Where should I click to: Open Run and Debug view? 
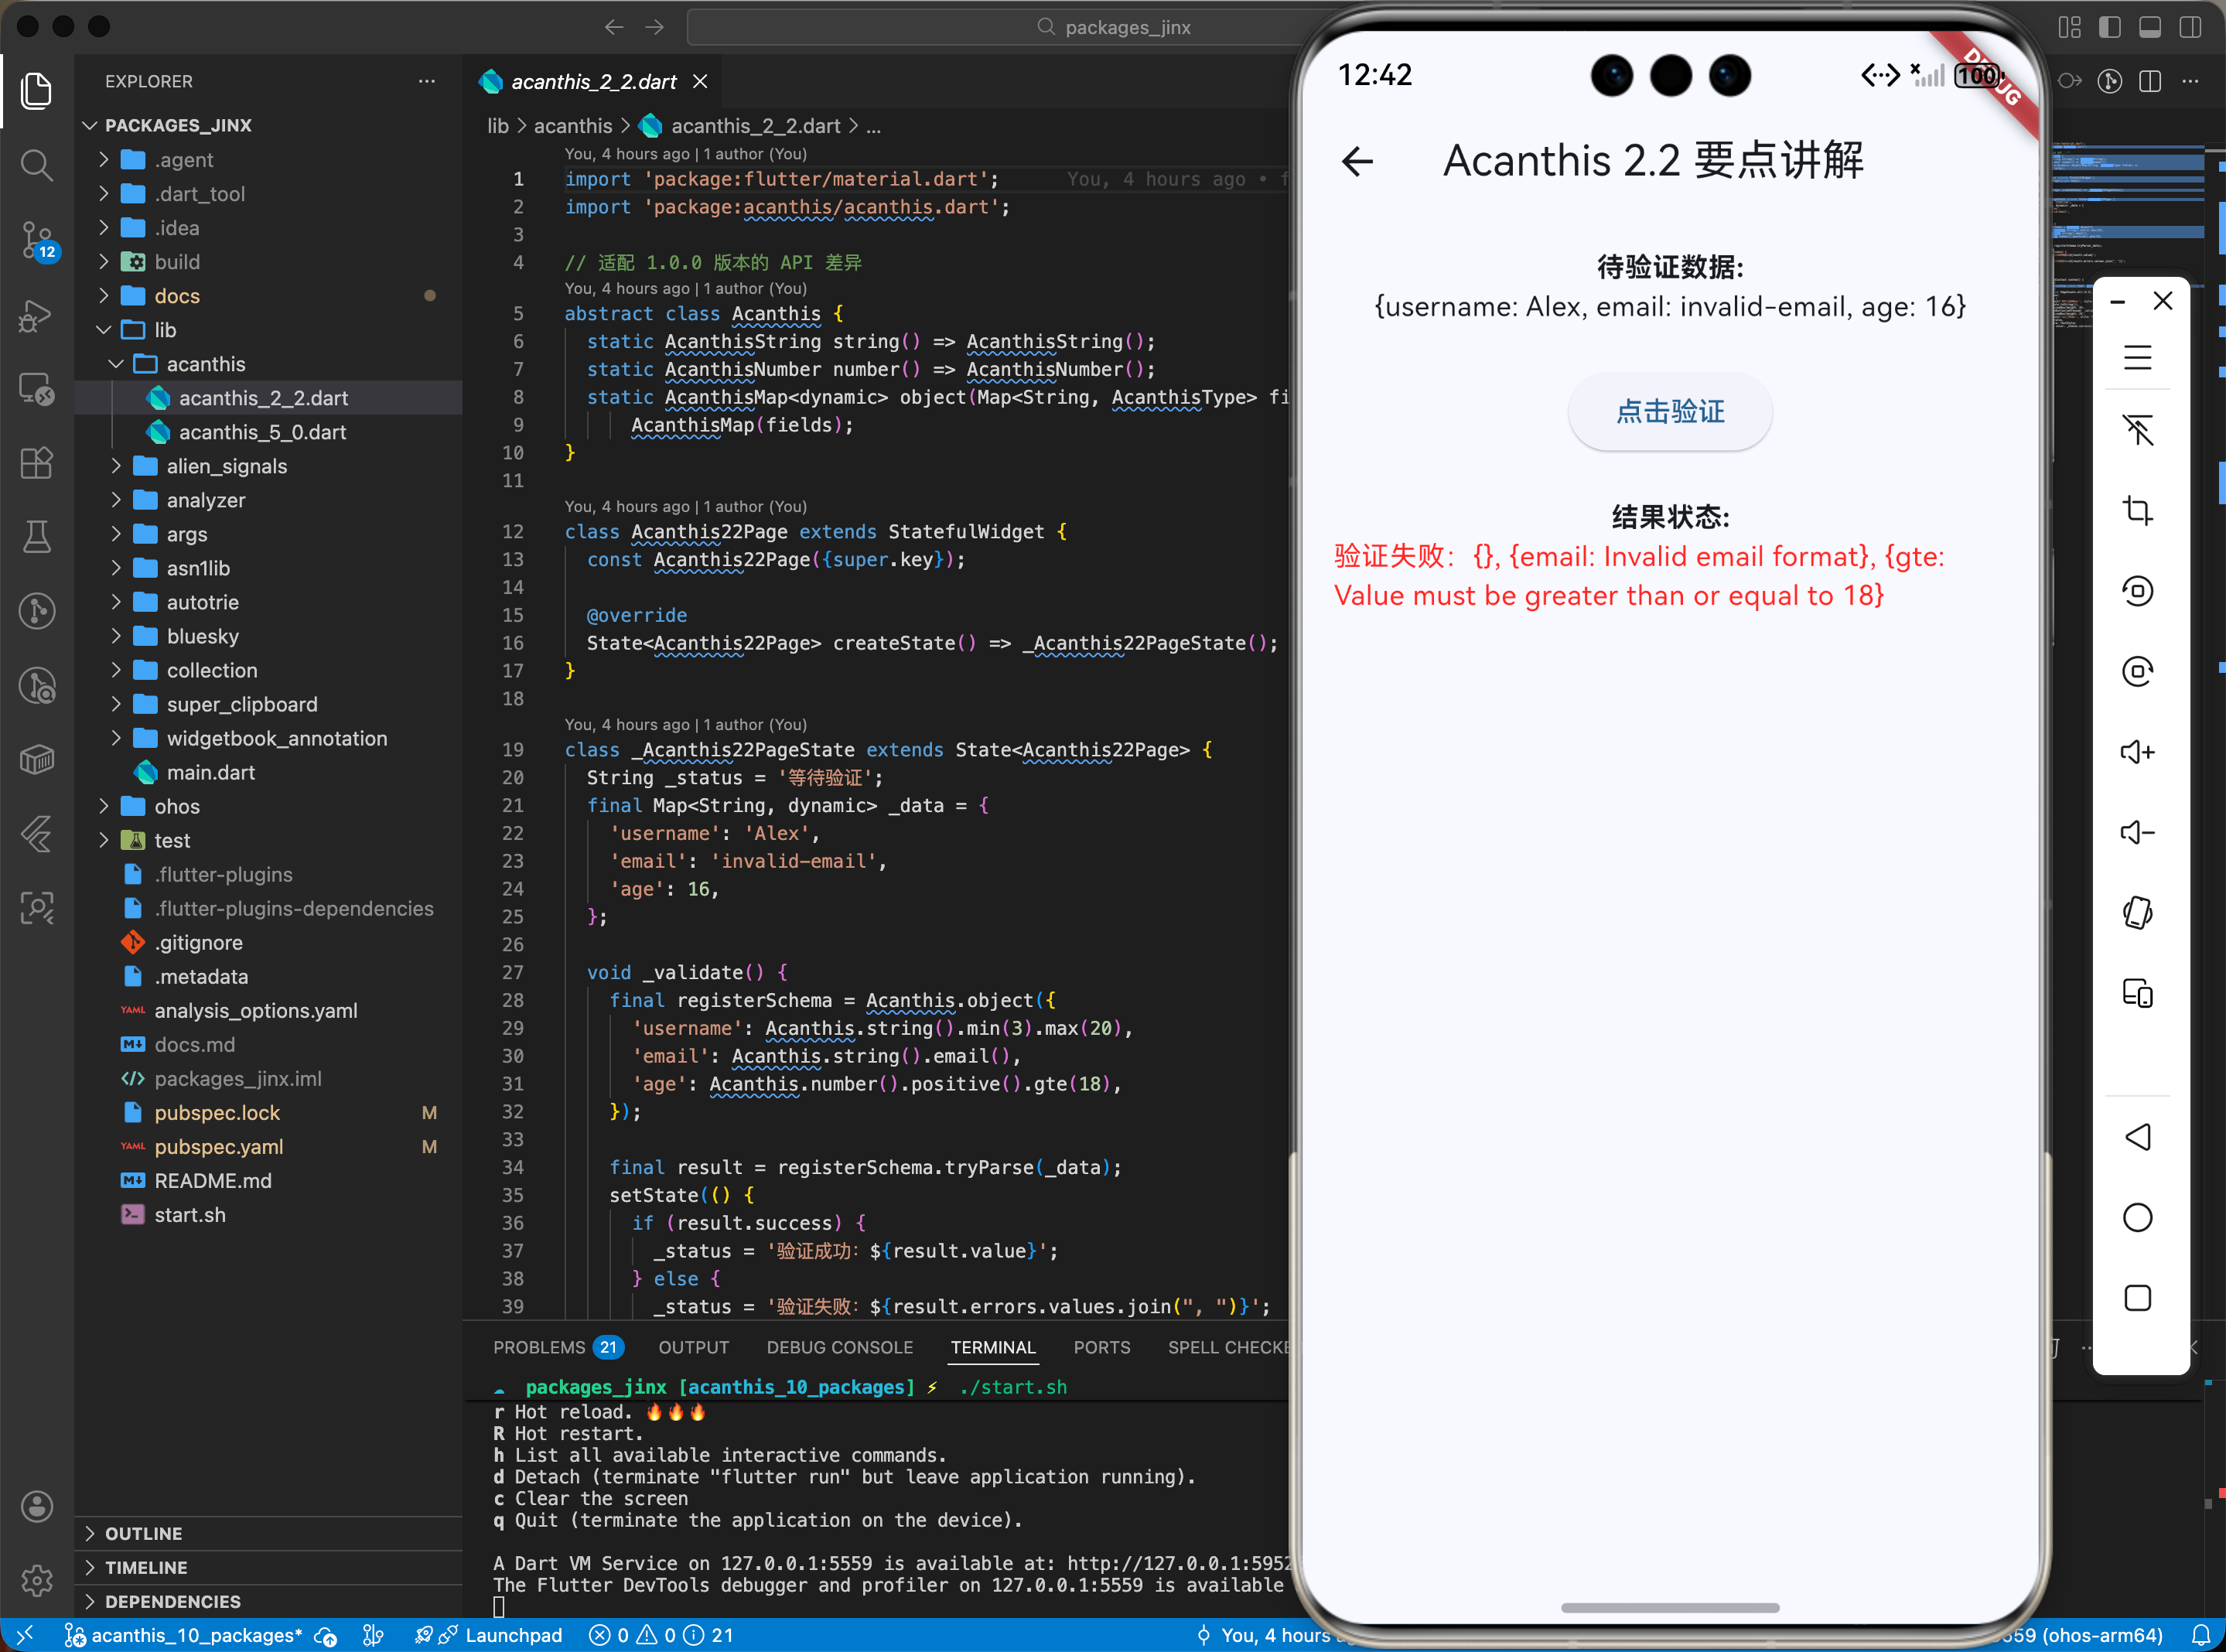pos(37,316)
